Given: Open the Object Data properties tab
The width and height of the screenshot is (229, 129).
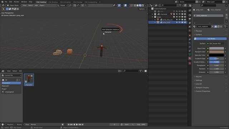Looking at the screenshot, I should point(190,54).
